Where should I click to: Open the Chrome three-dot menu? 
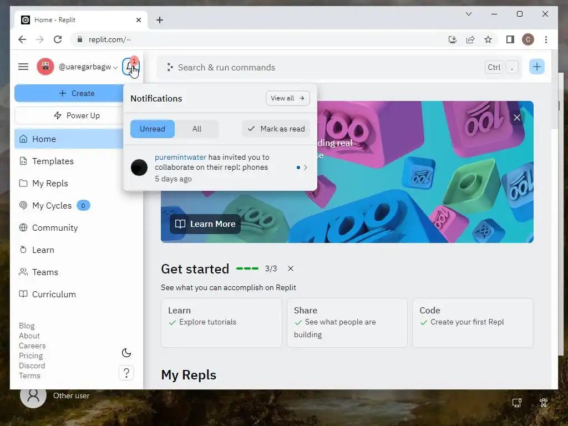pyautogui.click(x=546, y=39)
